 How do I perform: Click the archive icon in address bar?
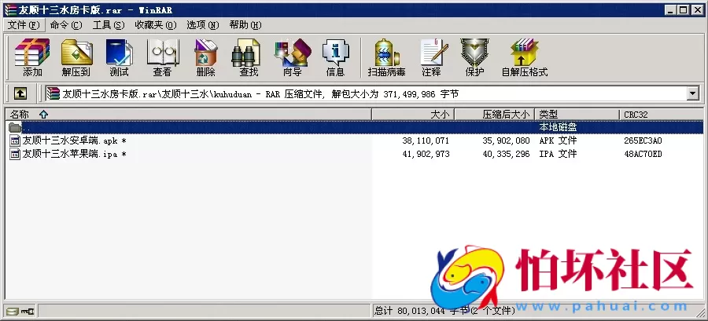pos(53,93)
